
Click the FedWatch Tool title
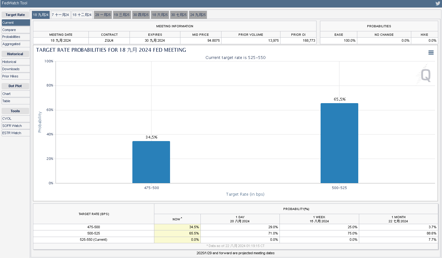(14, 3)
